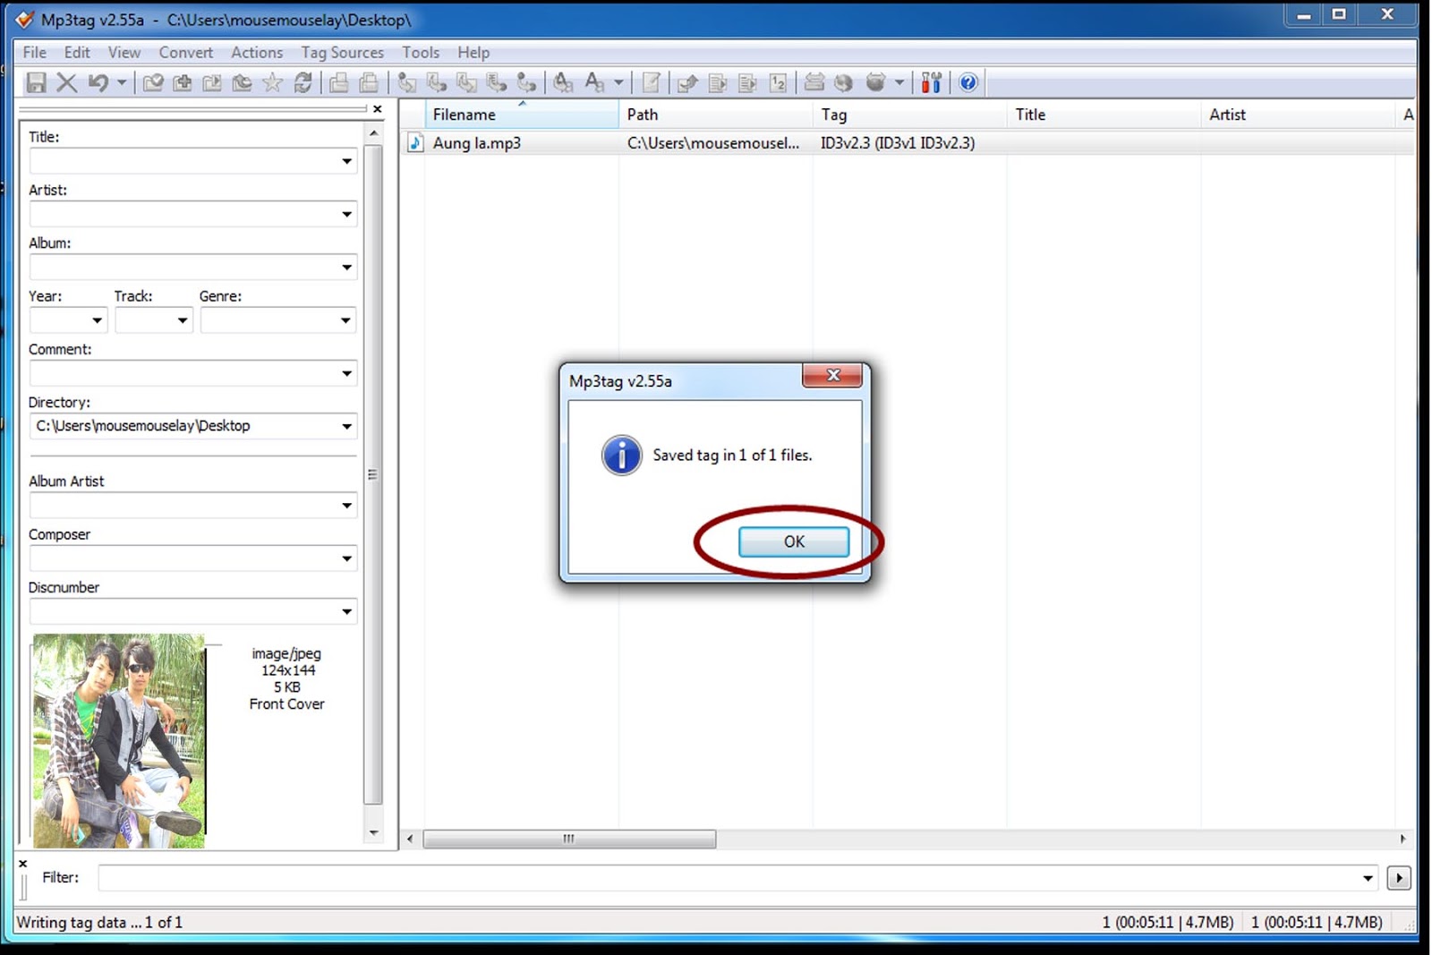Click the Actions (Quick) icon
This screenshot has height=955, width=1432.
pyautogui.click(x=594, y=83)
